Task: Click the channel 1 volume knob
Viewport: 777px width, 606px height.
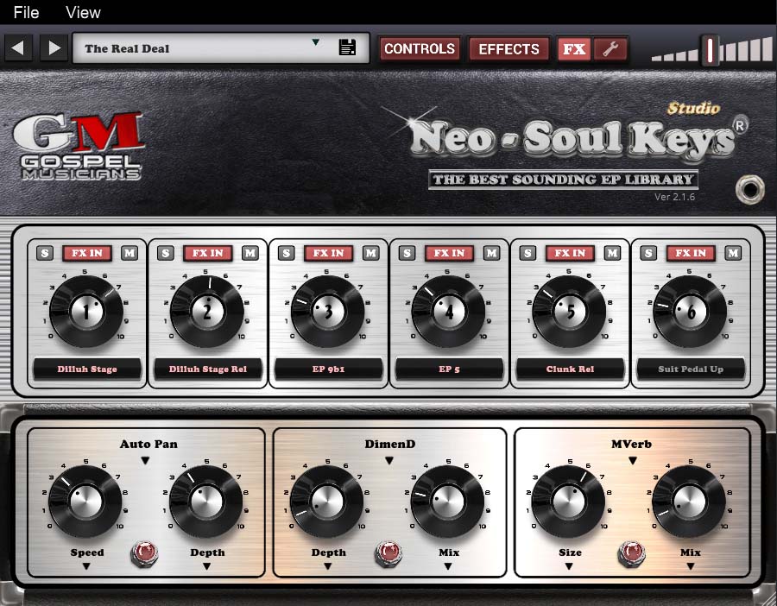Action: pos(86,312)
